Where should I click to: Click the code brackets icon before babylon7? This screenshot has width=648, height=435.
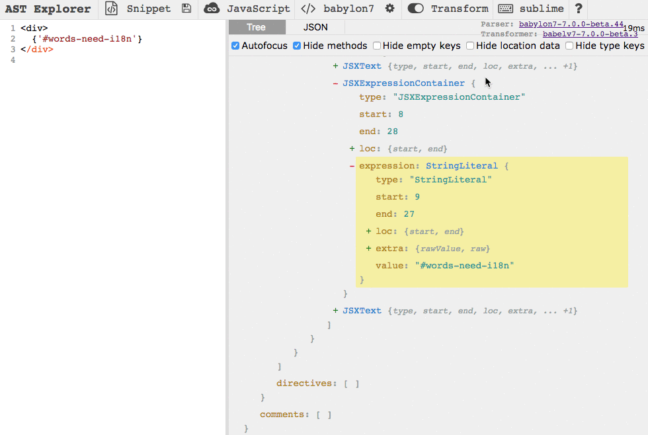pos(308,8)
